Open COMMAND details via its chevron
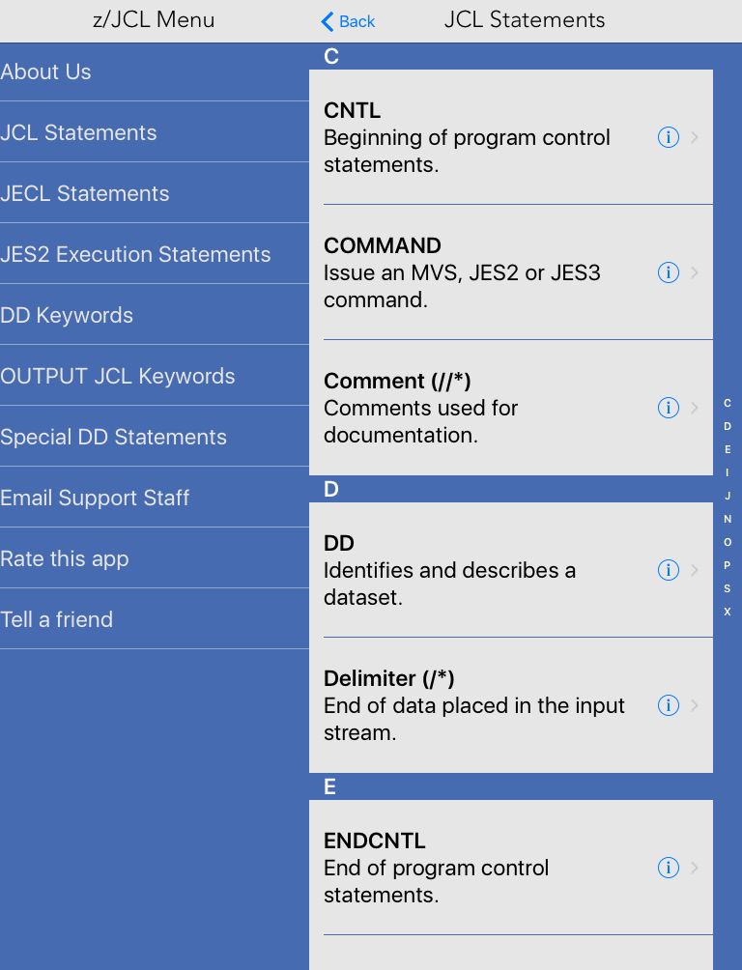The height and width of the screenshot is (970, 742). [x=695, y=272]
